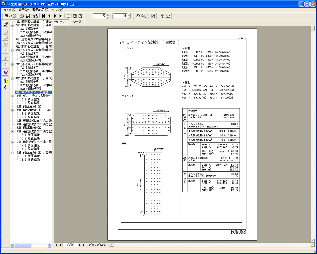
Task: Toggle the blank single page view button
Action: pos(69,16)
